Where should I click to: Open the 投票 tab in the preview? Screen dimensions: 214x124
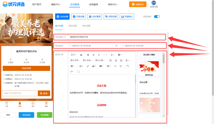pos(20,104)
